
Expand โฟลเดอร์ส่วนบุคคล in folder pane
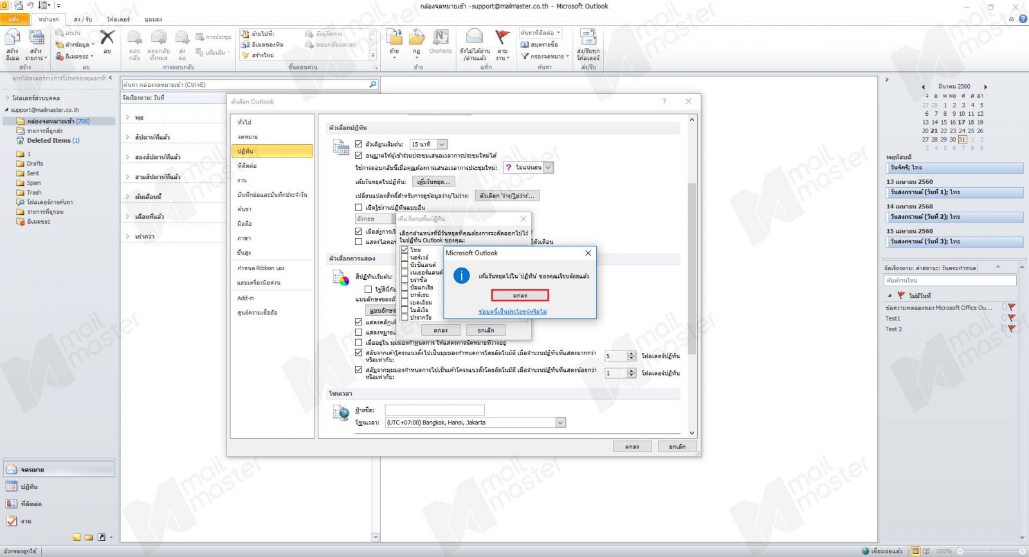point(8,98)
